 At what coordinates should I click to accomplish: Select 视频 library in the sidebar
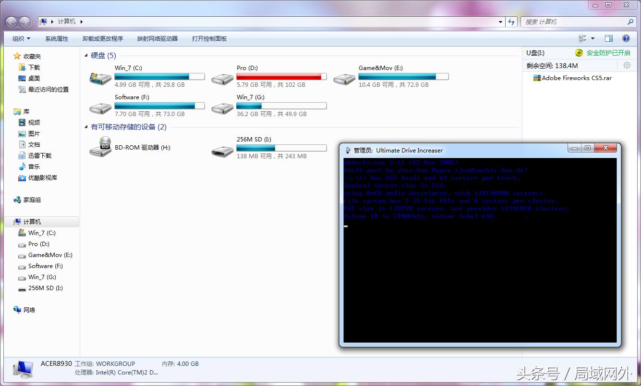point(34,122)
